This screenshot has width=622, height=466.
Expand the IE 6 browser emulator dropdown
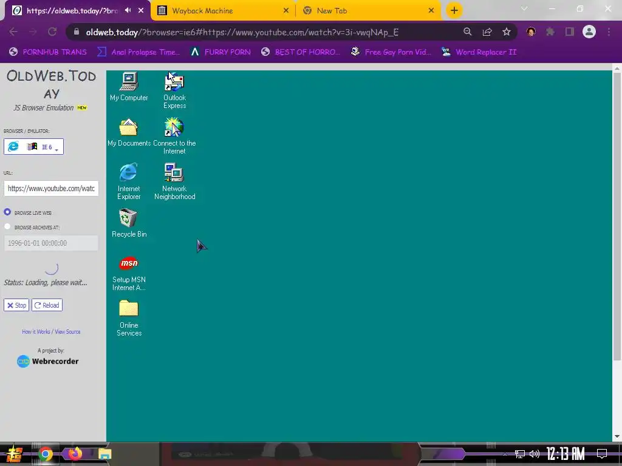[34, 147]
